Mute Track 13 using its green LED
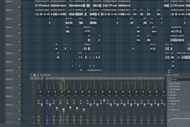This screenshot has height=127, width=190. click(19, 102)
